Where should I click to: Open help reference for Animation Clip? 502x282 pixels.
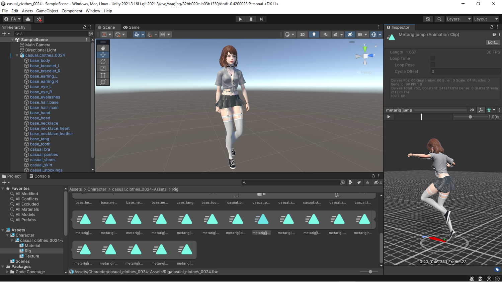(x=494, y=34)
